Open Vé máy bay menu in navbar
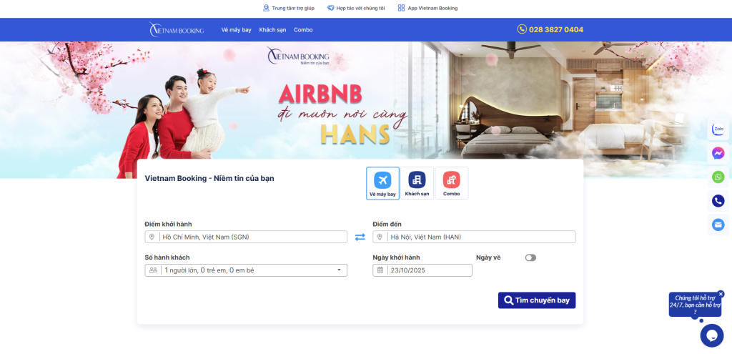Image resolution: width=732 pixels, height=354 pixels. point(236,30)
